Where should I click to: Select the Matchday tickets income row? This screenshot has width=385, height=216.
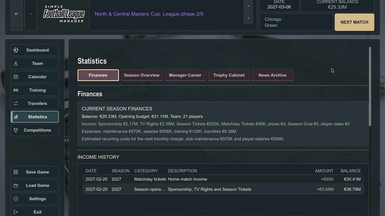tap(223, 179)
